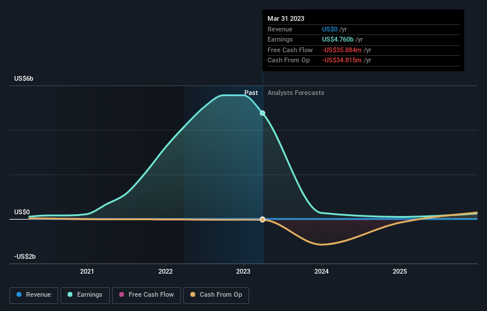
Task: Click the US$0 revenue value in tooltip
Action: click(x=330, y=30)
